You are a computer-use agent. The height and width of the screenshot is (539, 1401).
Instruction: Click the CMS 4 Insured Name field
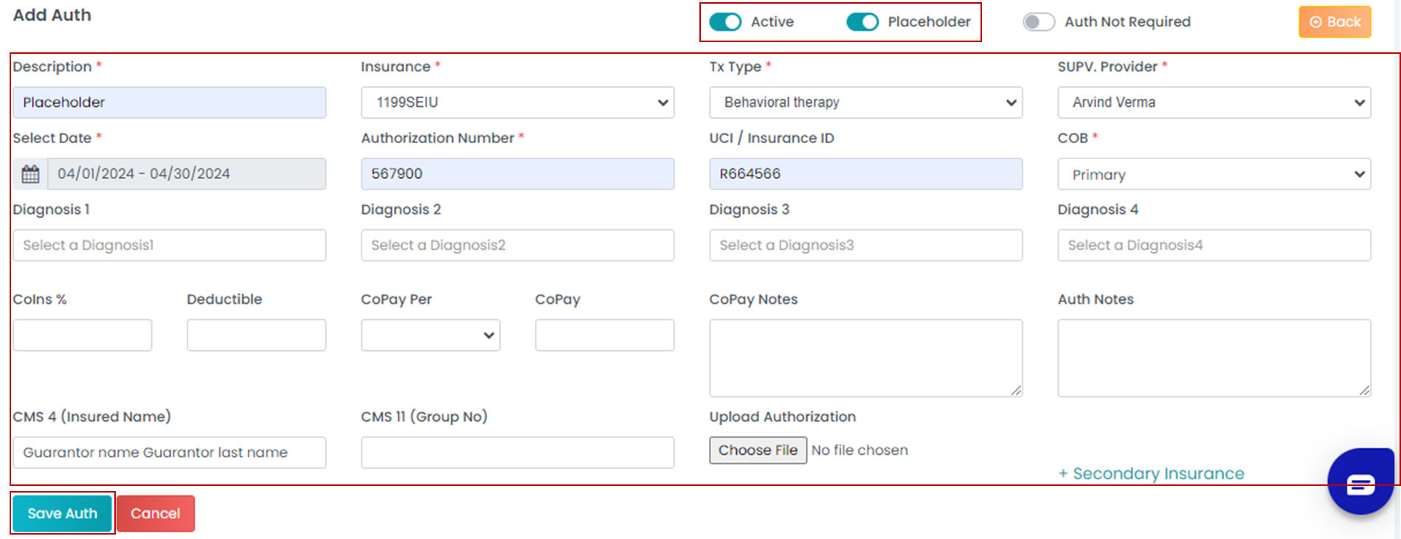coord(169,453)
